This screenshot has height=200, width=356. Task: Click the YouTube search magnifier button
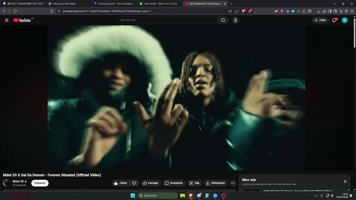(223, 20)
